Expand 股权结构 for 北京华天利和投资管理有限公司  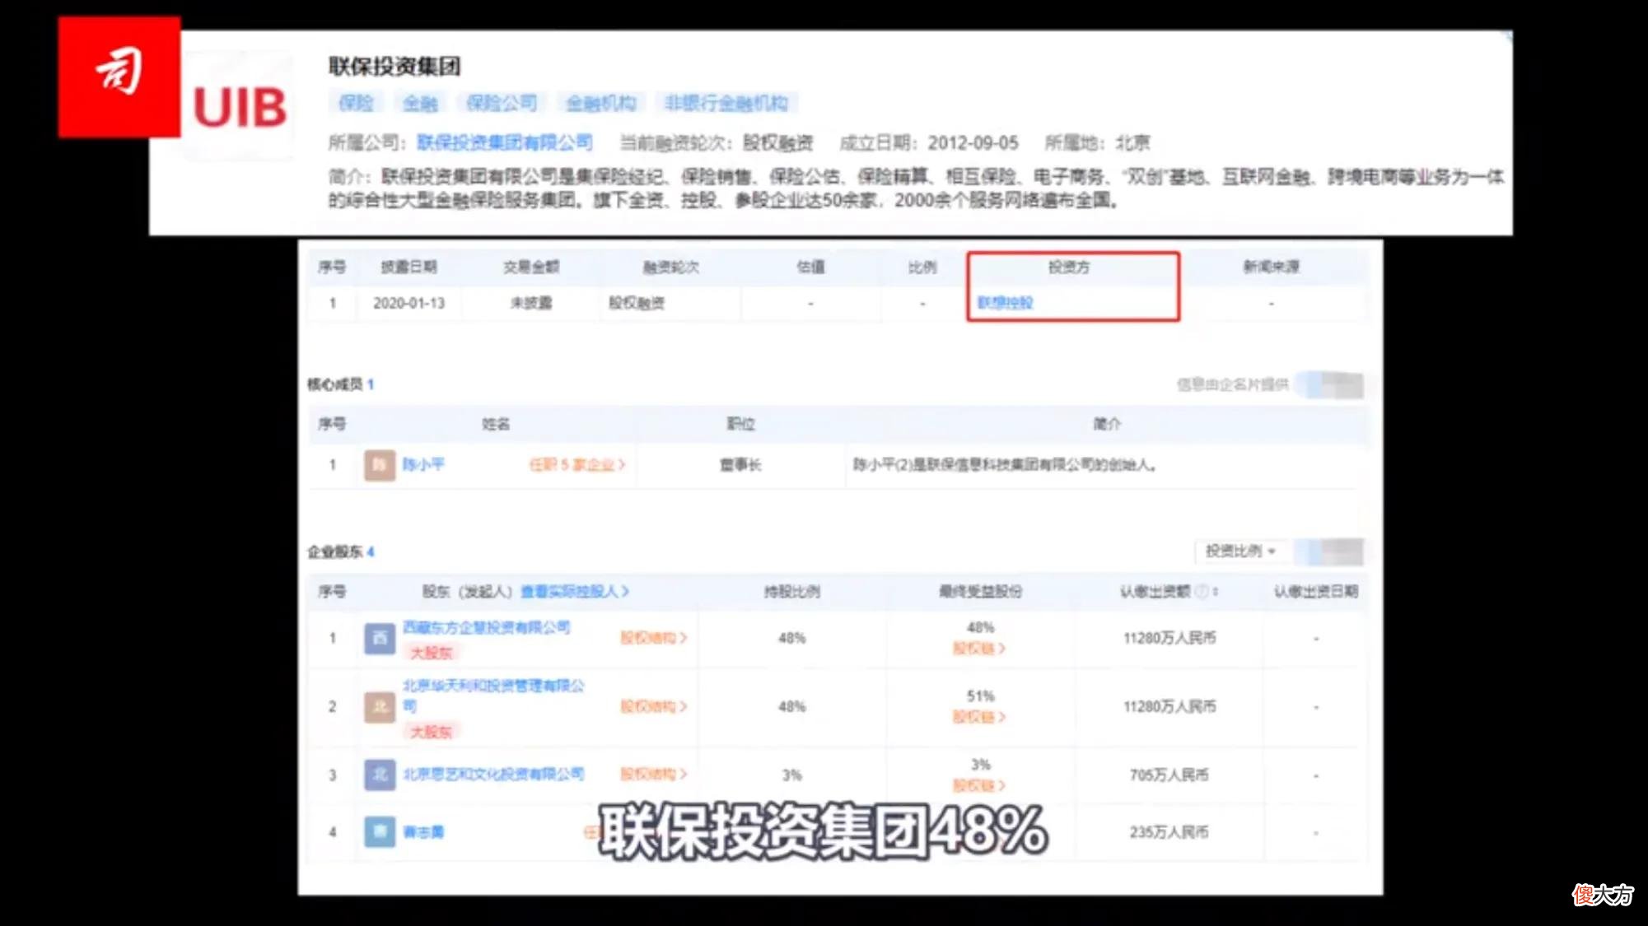[x=653, y=706]
